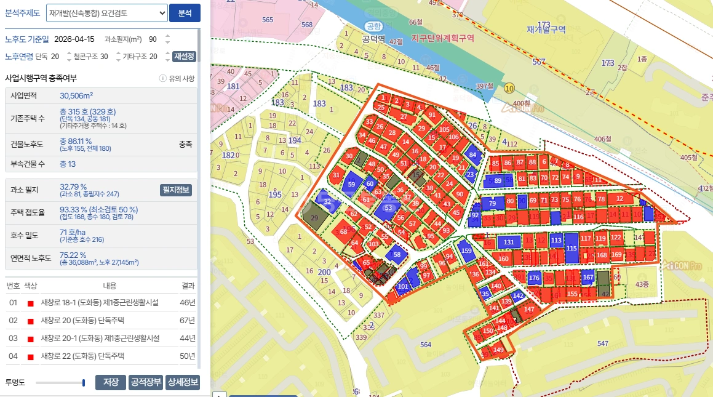Open the 공적장부 register
The width and height of the screenshot is (713, 397).
coord(146,382)
